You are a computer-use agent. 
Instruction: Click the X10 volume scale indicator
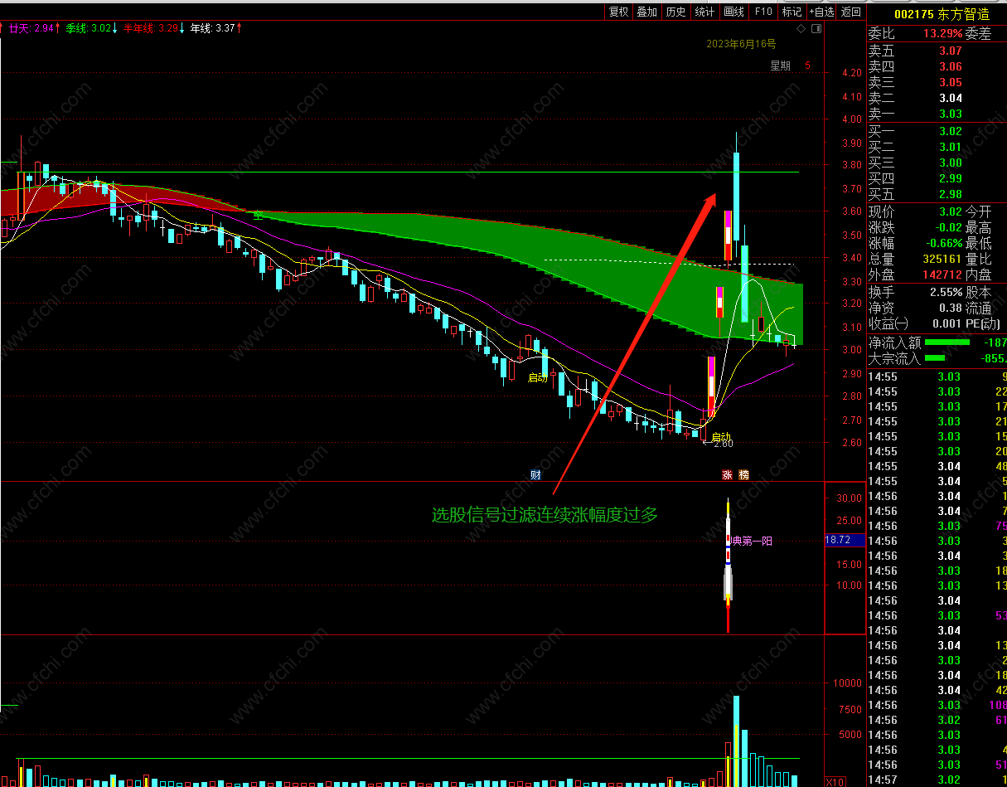pyautogui.click(x=835, y=781)
